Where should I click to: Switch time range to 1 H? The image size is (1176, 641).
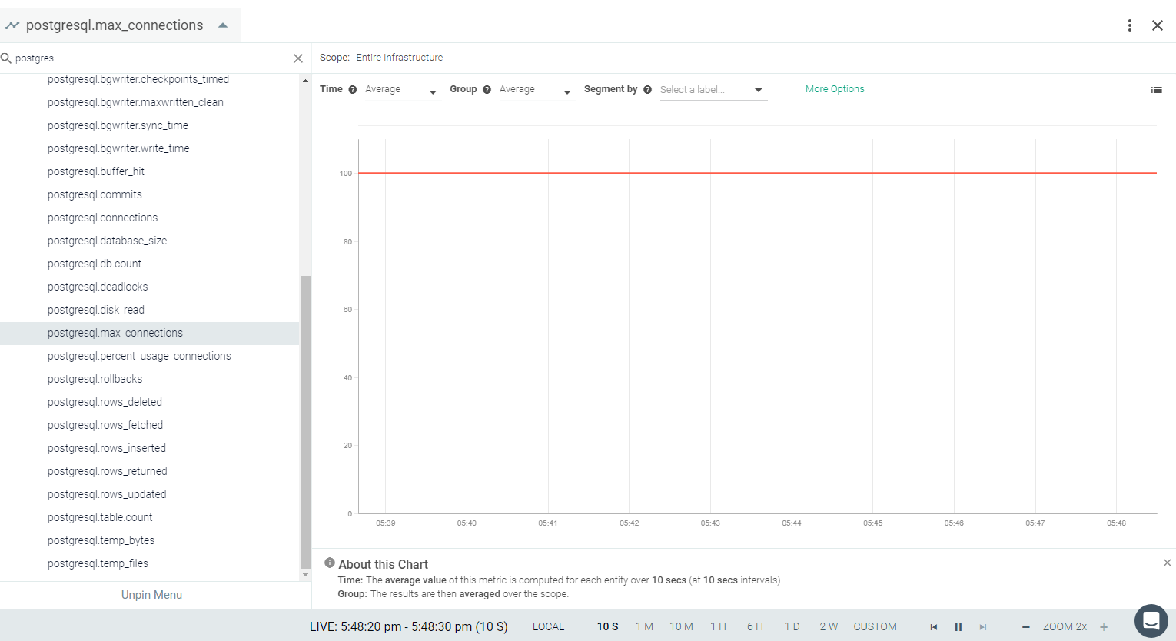pyautogui.click(x=718, y=627)
